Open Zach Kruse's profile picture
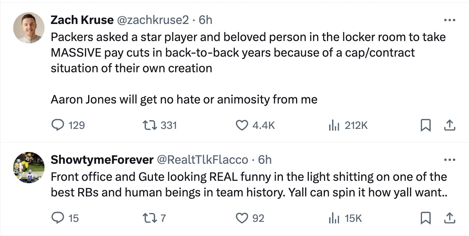This screenshot has width=469, height=236. coord(29,28)
